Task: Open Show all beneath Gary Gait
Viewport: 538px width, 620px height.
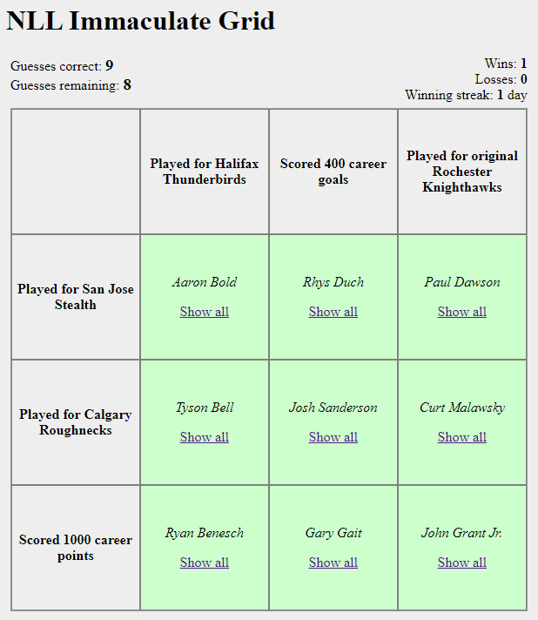Action: pos(333,563)
